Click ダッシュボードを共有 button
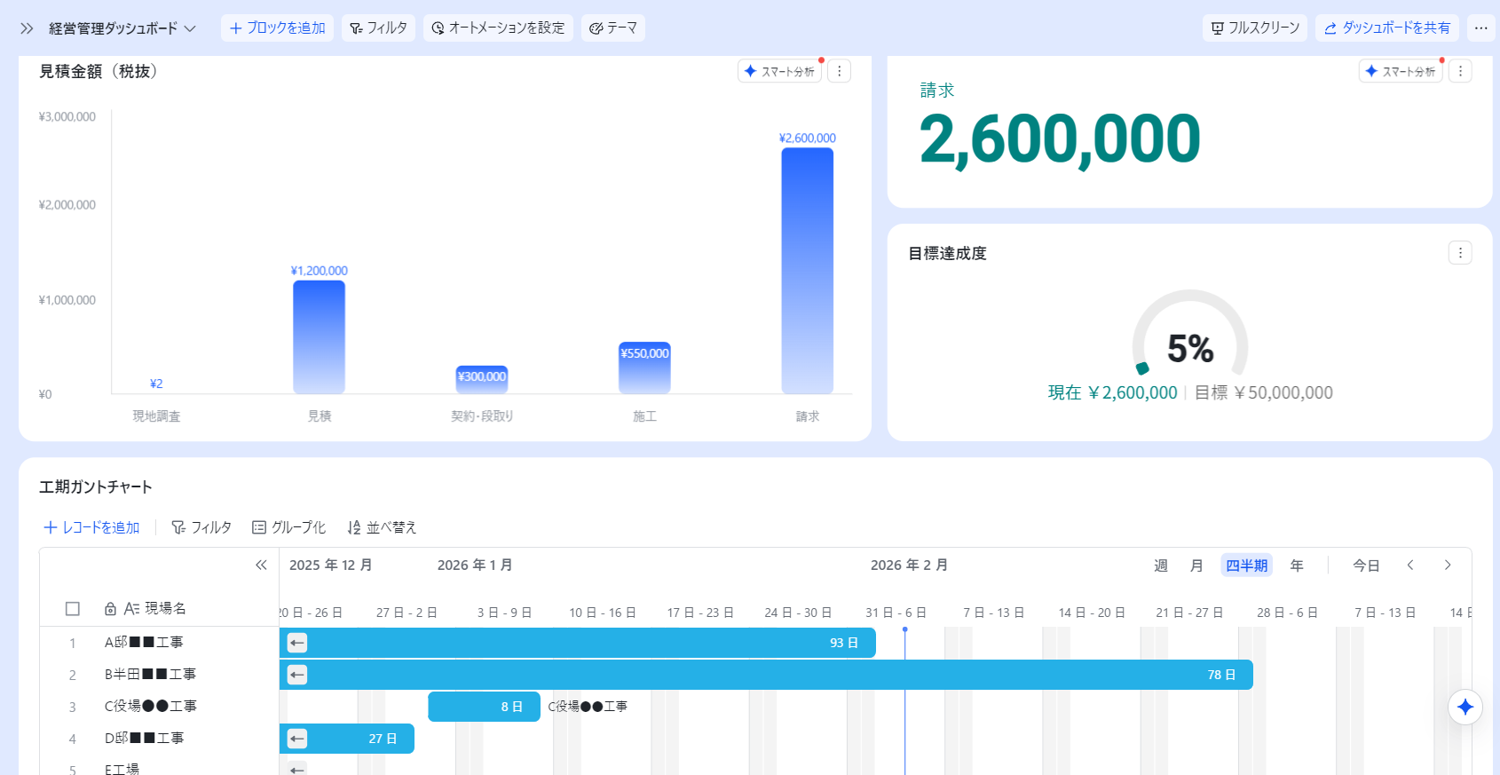This screenshot has width=1500, height=775. (x=1387, y=28)
